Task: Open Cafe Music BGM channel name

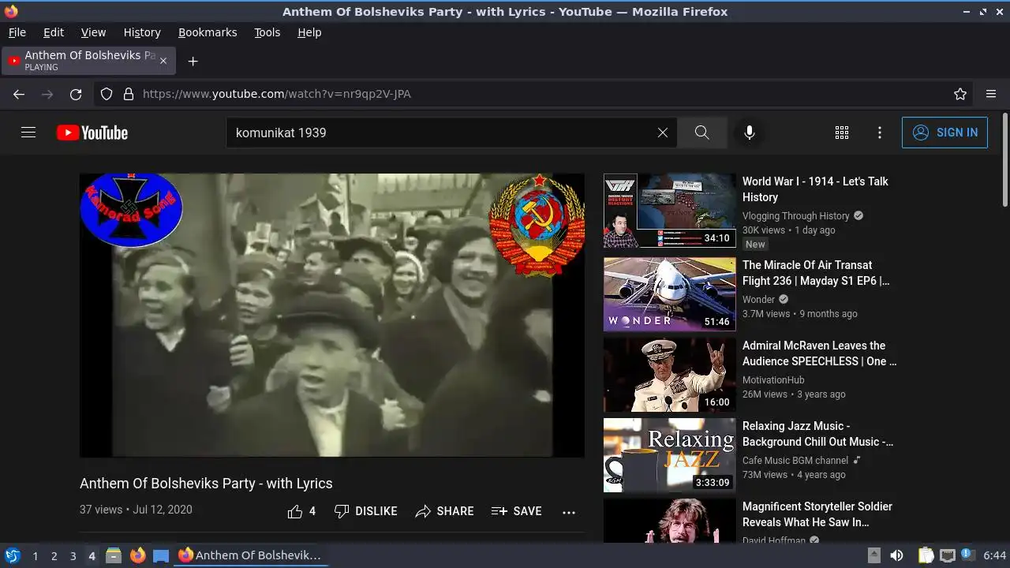Action: 795,460
